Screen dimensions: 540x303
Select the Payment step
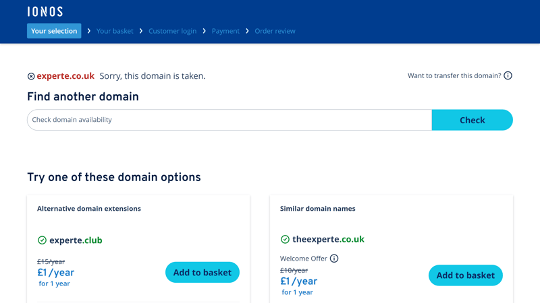click(225, 31)
